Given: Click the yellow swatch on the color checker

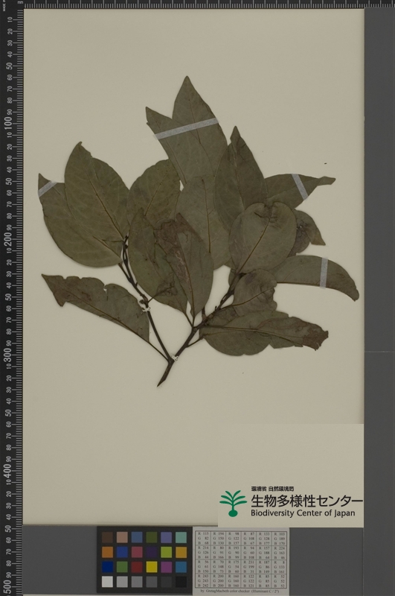Looking at the screenshot, I should [152, 567].
